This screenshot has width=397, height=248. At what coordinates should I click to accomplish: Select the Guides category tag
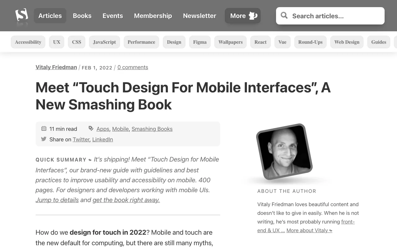[379, 42]
